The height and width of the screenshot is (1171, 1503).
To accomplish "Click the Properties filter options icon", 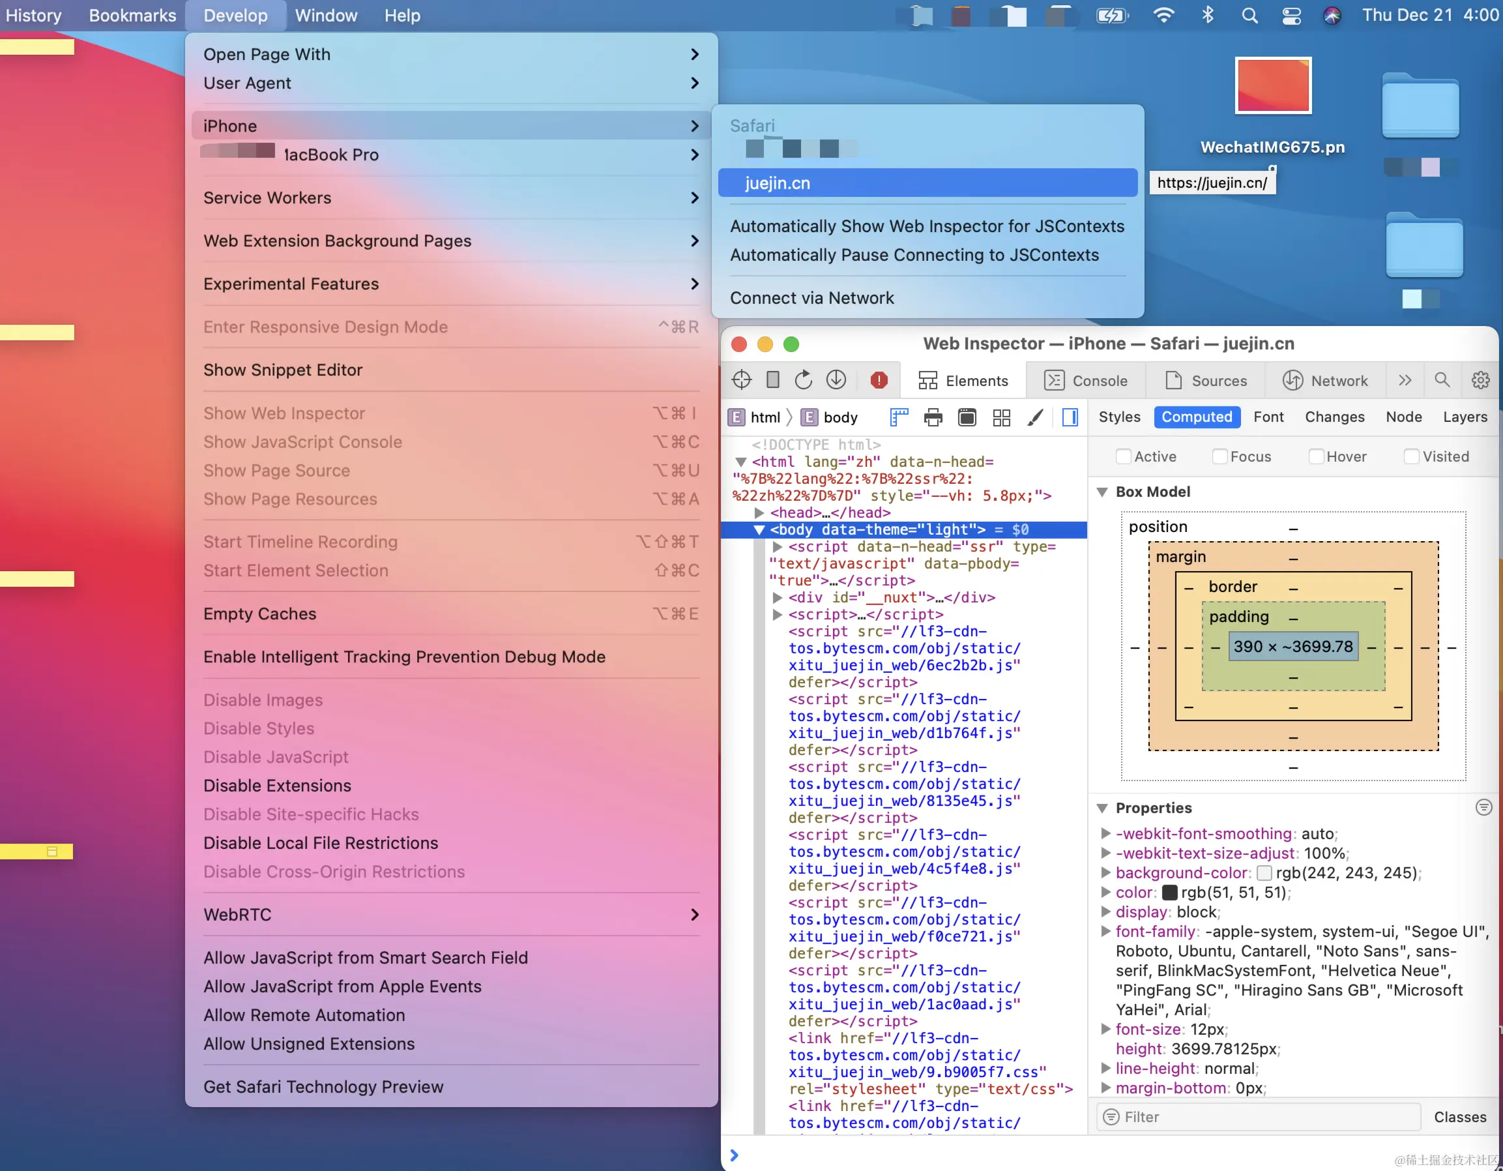I will point(1483,808).
